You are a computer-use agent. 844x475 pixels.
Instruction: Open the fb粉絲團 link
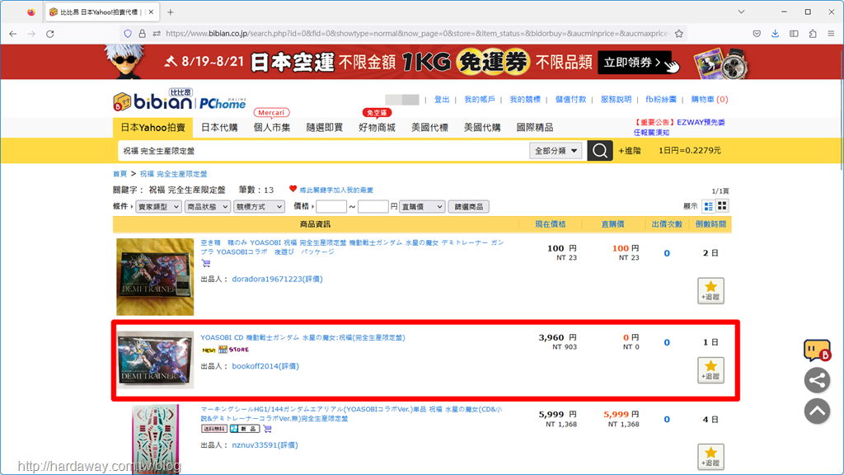(x=661, y=100)
